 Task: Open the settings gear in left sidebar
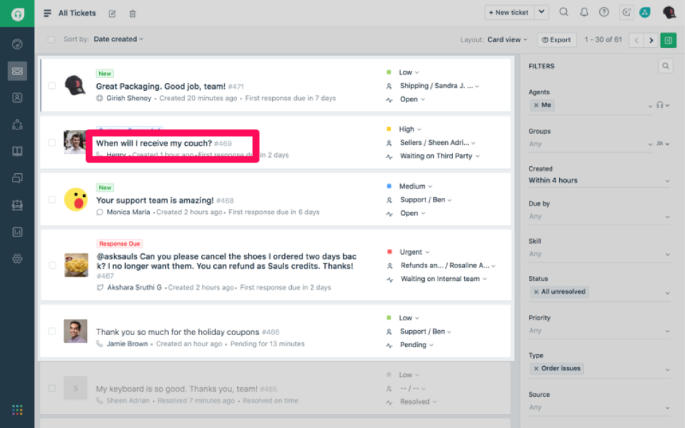[x=18, y=258]
